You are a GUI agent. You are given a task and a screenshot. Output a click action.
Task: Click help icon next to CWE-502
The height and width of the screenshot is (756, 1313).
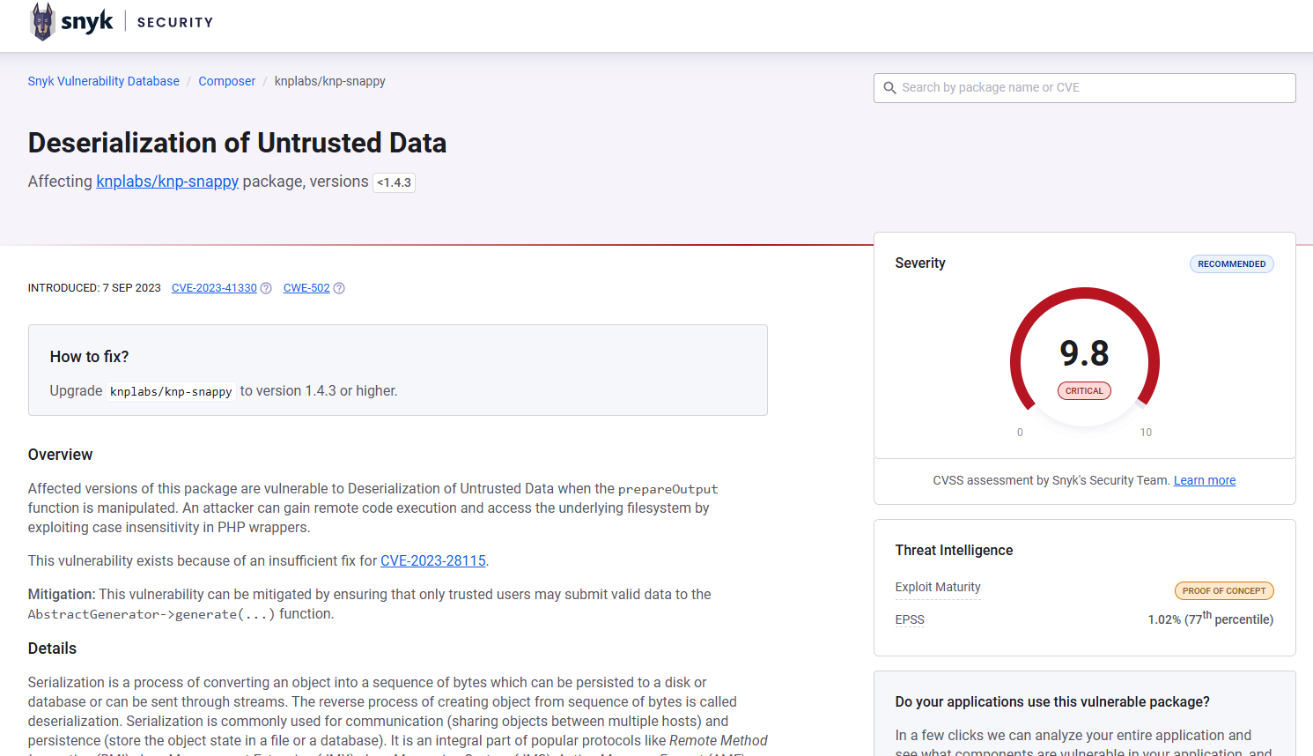339,288
